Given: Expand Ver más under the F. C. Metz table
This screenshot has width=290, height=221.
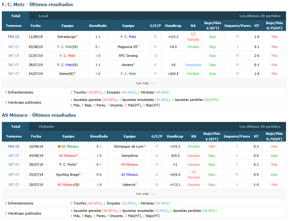Looking at the screenshot, I should [146, 83].
